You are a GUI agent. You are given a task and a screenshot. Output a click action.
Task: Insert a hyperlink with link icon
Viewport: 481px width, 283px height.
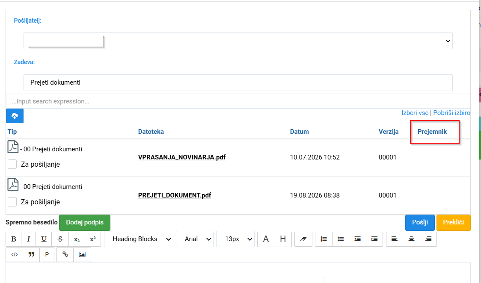[65, 254]
